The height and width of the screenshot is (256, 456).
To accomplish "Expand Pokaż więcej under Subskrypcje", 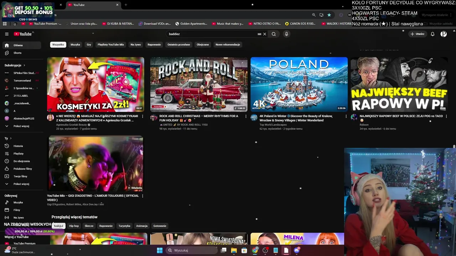I will click(21, 126).
